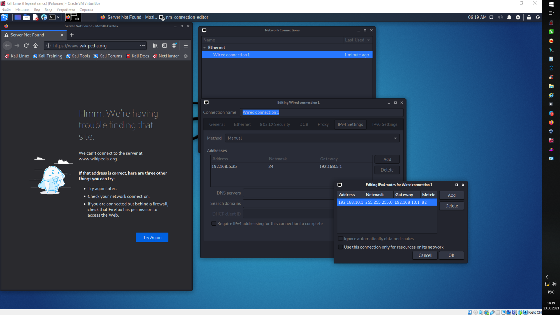Go forward in Firefox

[x=17, y=45]
